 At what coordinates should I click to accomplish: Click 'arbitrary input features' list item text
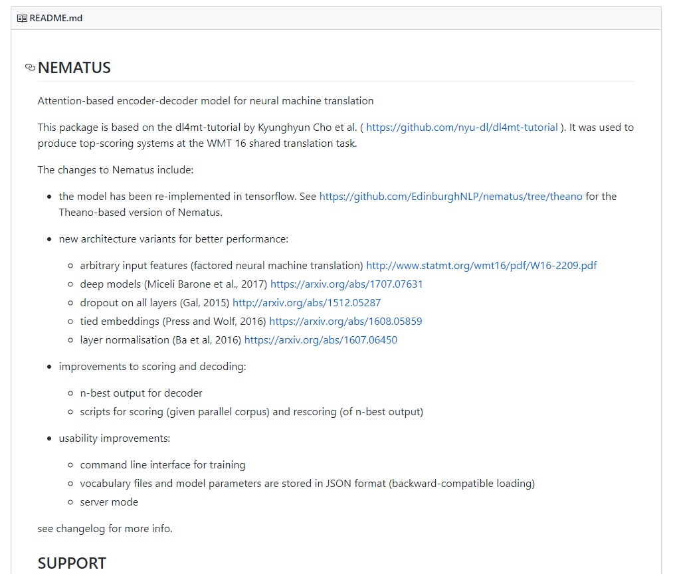click(221, 266)
